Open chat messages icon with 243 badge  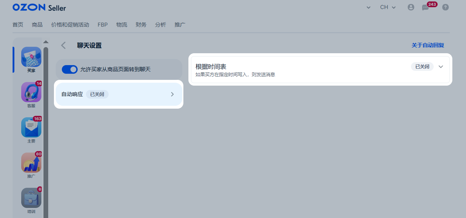tap(425, 8)
